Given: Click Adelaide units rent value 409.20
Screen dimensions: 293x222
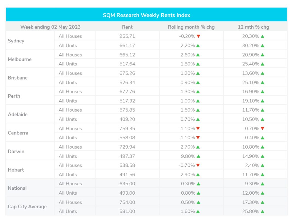Looking at the screenshot, I should coord(127,119).
